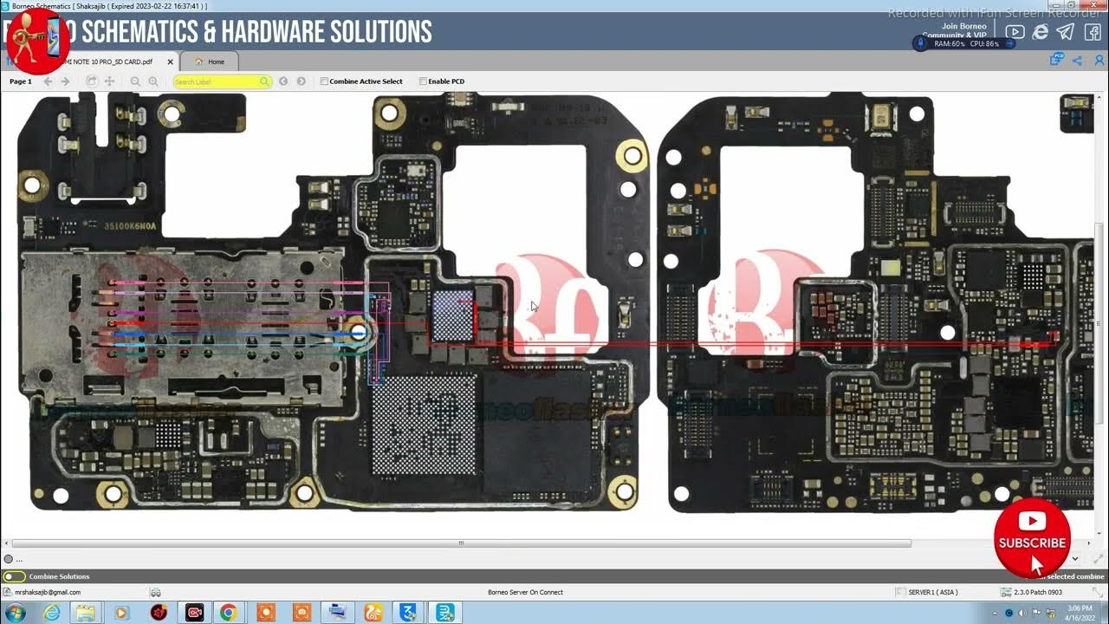Open the Borneo YouTube channel icon
Image resolution: width=1109 pixels, height=624 pixels.
tap(1015, 32)
